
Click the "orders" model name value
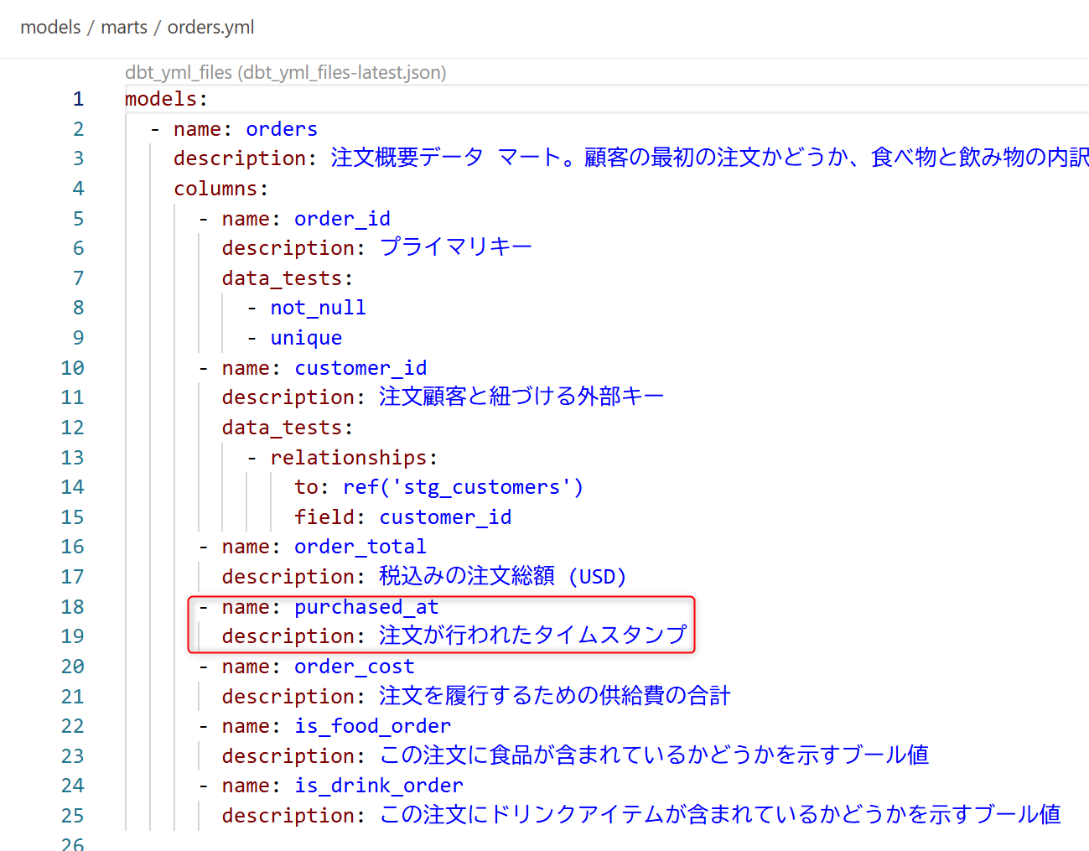tap(281, 129)
